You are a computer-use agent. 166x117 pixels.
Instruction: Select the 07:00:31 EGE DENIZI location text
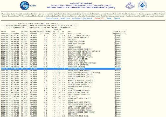(73, 39)
